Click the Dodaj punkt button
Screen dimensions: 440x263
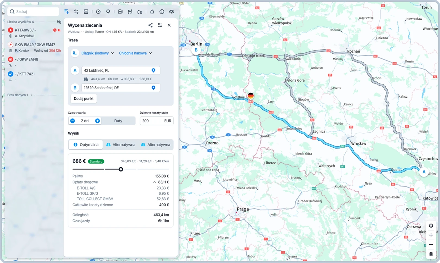[84, 99]
